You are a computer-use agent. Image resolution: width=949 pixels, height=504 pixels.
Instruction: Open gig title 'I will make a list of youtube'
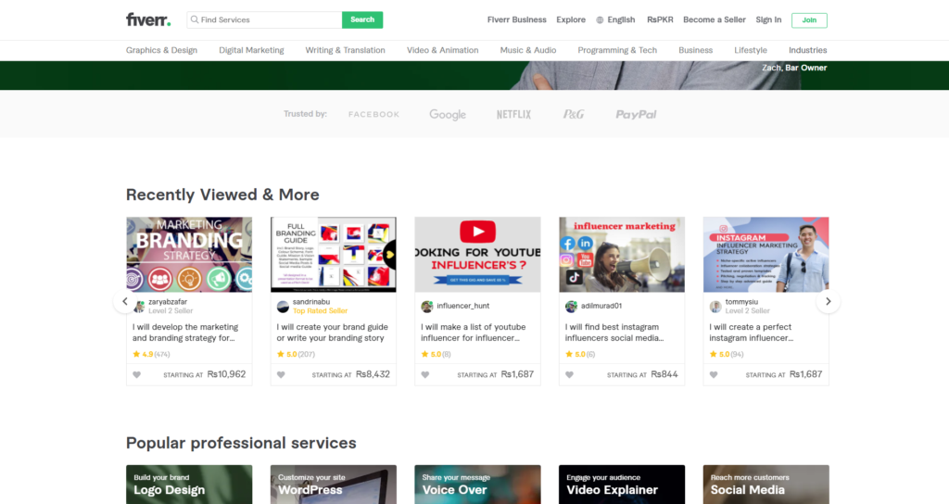474,333
